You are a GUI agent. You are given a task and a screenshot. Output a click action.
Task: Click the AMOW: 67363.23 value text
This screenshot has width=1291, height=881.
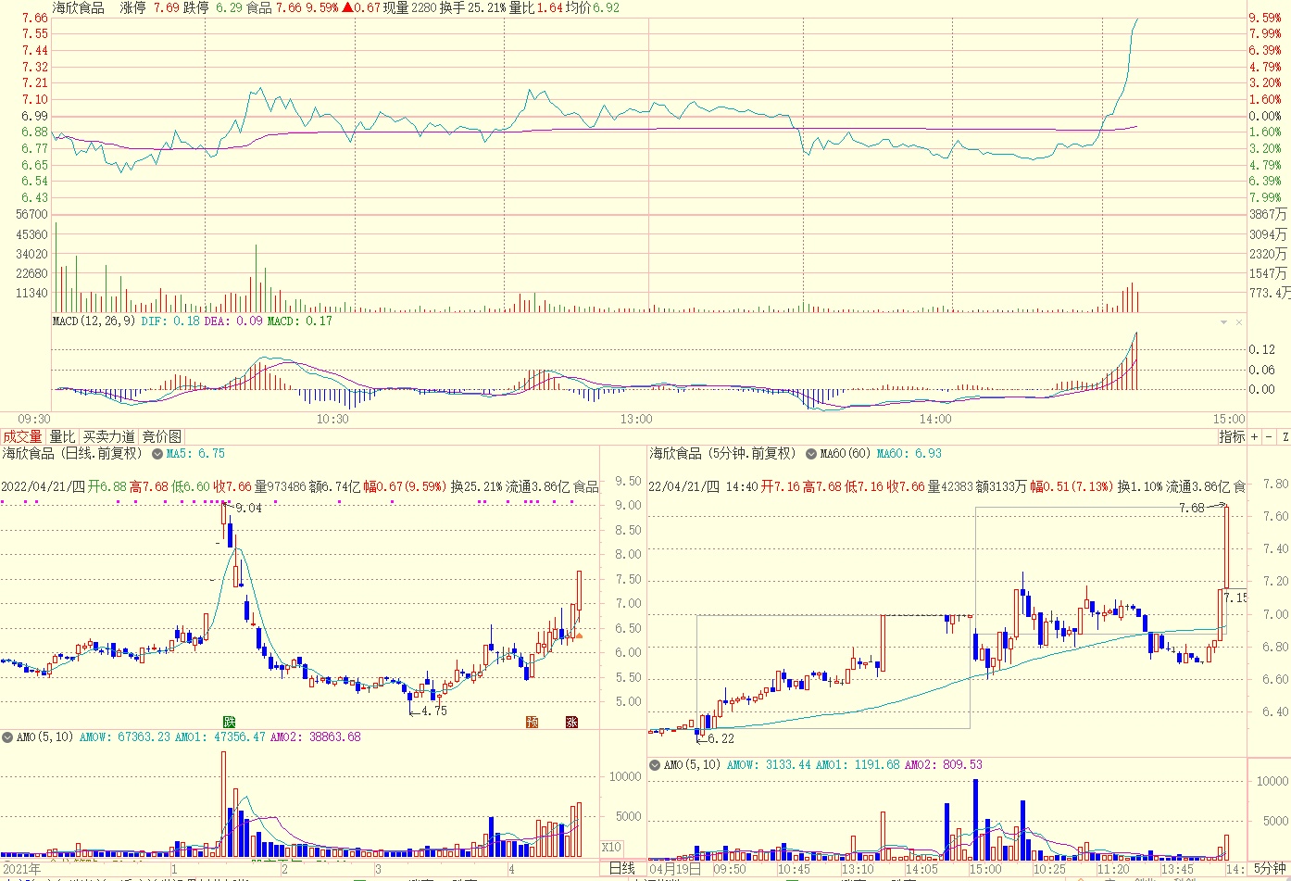tap(125, 737)
